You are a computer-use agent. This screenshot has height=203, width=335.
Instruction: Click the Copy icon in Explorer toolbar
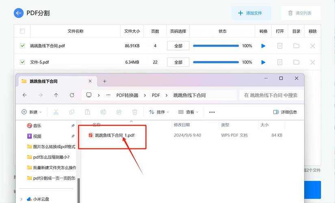point(72,112)
